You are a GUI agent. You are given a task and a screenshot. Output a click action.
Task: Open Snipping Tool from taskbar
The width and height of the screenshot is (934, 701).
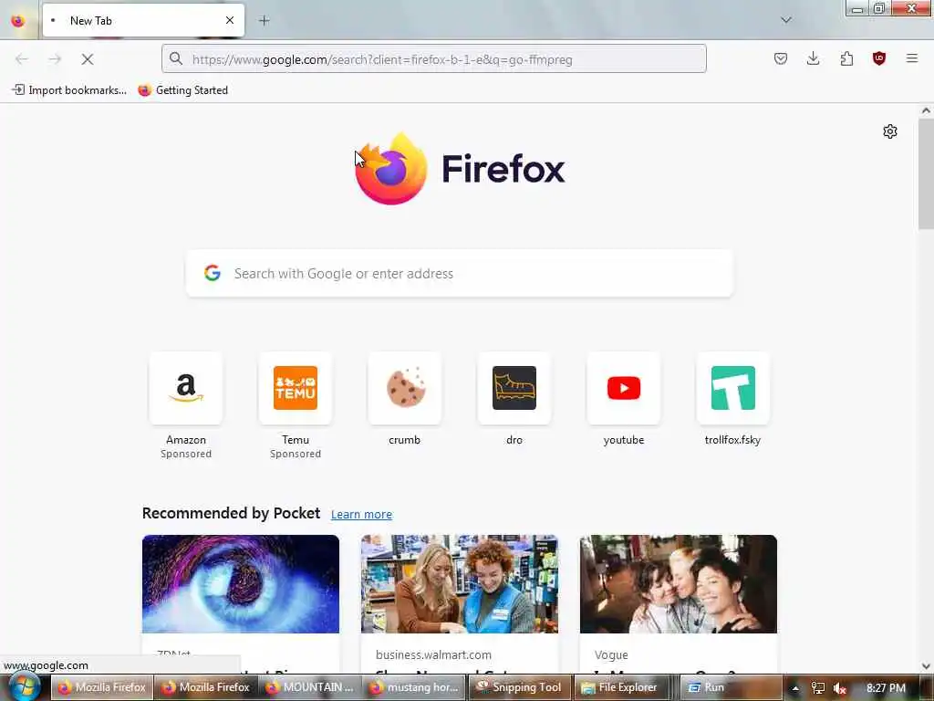(519, 687)
